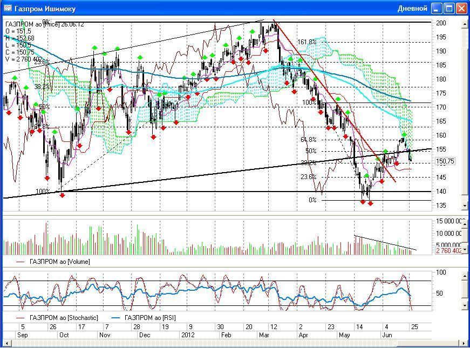
Task: Click the 'C = 150,75' close price readout
Action: point(20,52)
